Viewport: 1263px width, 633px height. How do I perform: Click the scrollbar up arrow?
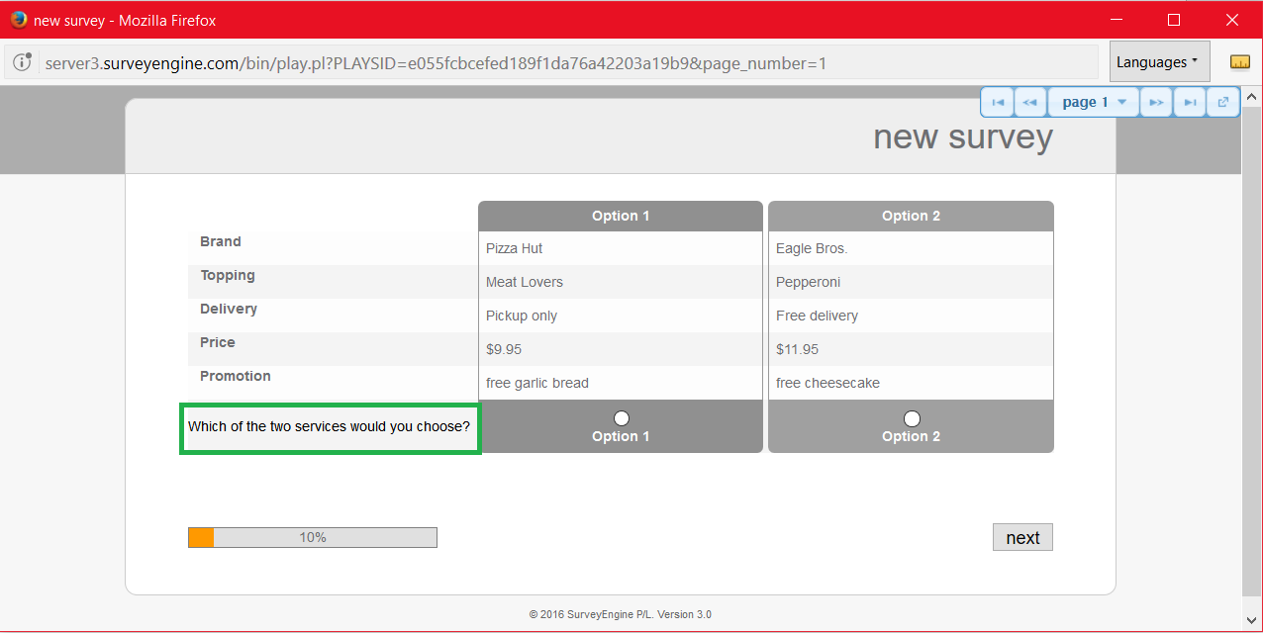pos(1251,98)
